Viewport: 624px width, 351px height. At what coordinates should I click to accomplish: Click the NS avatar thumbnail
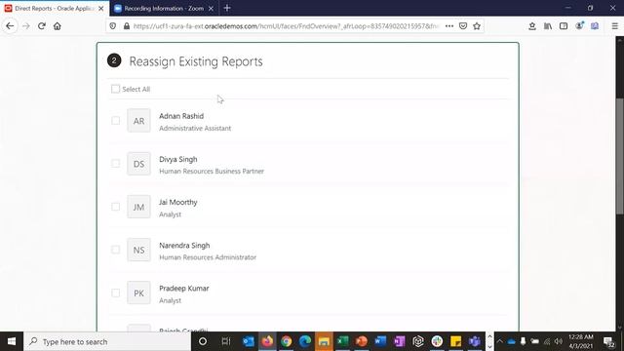coord(138,250)
